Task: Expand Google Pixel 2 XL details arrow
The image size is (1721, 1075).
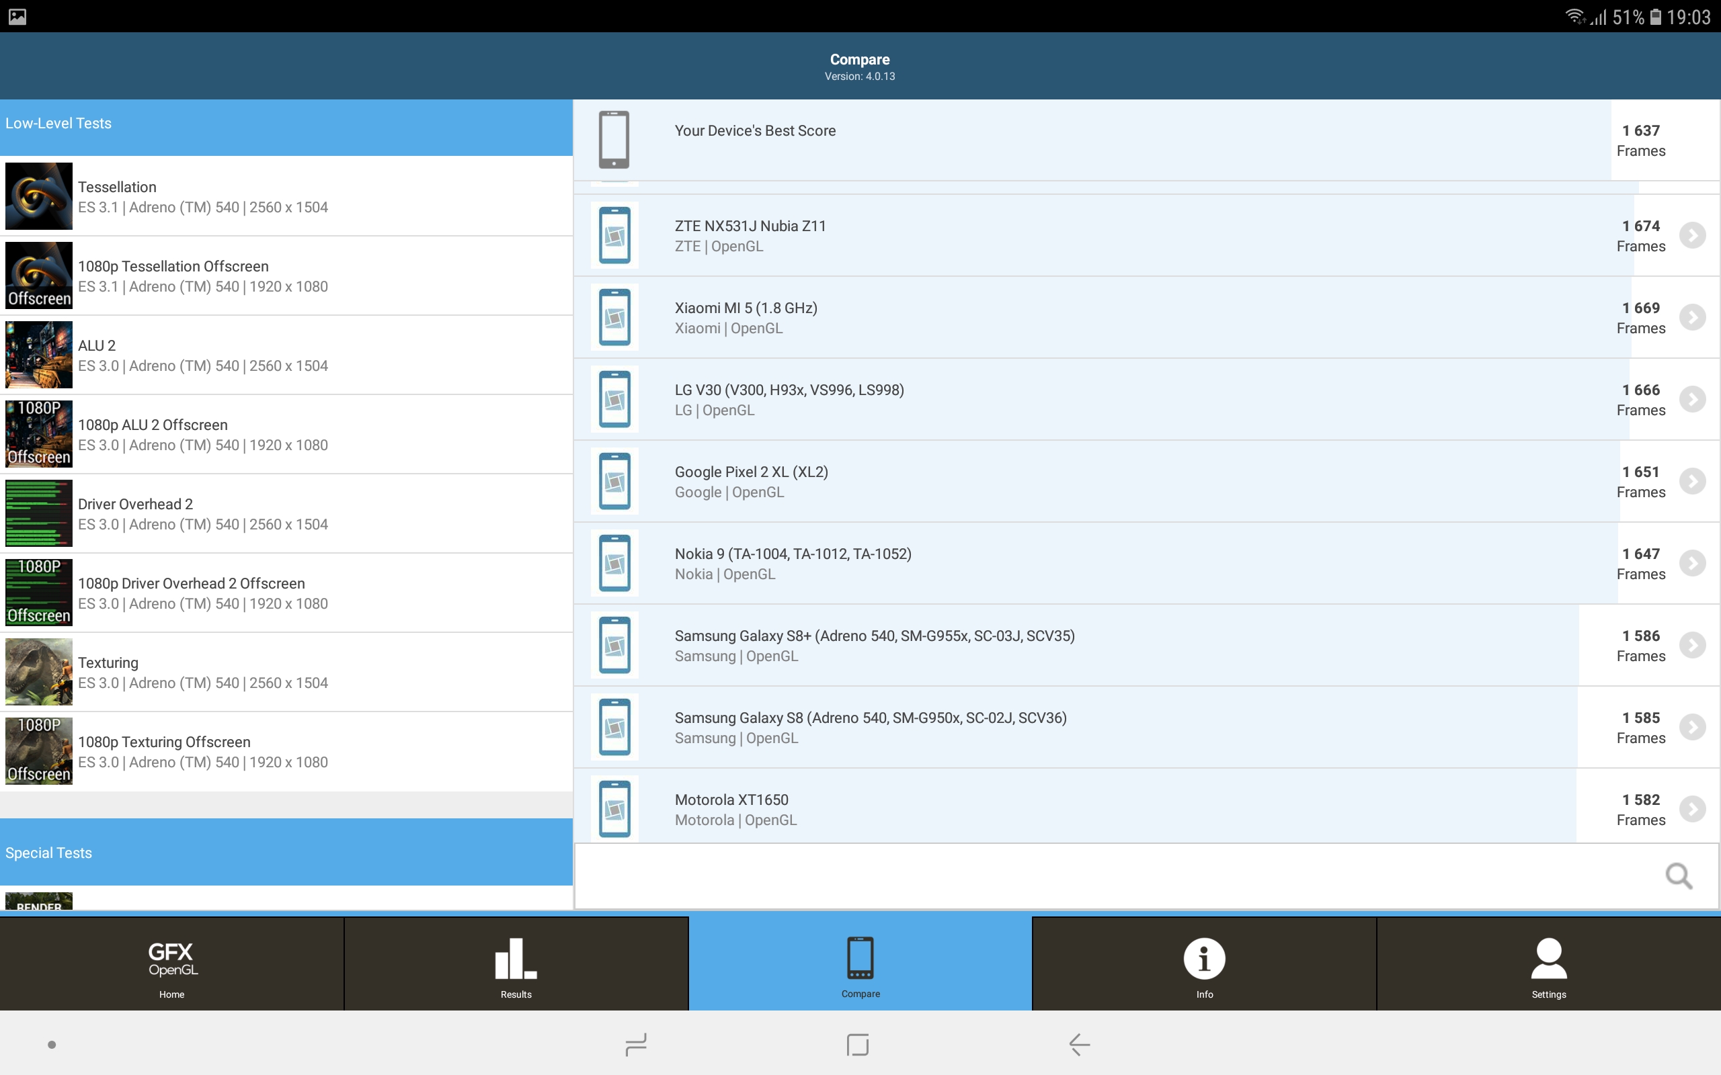Action: (x=1693, y=481)
